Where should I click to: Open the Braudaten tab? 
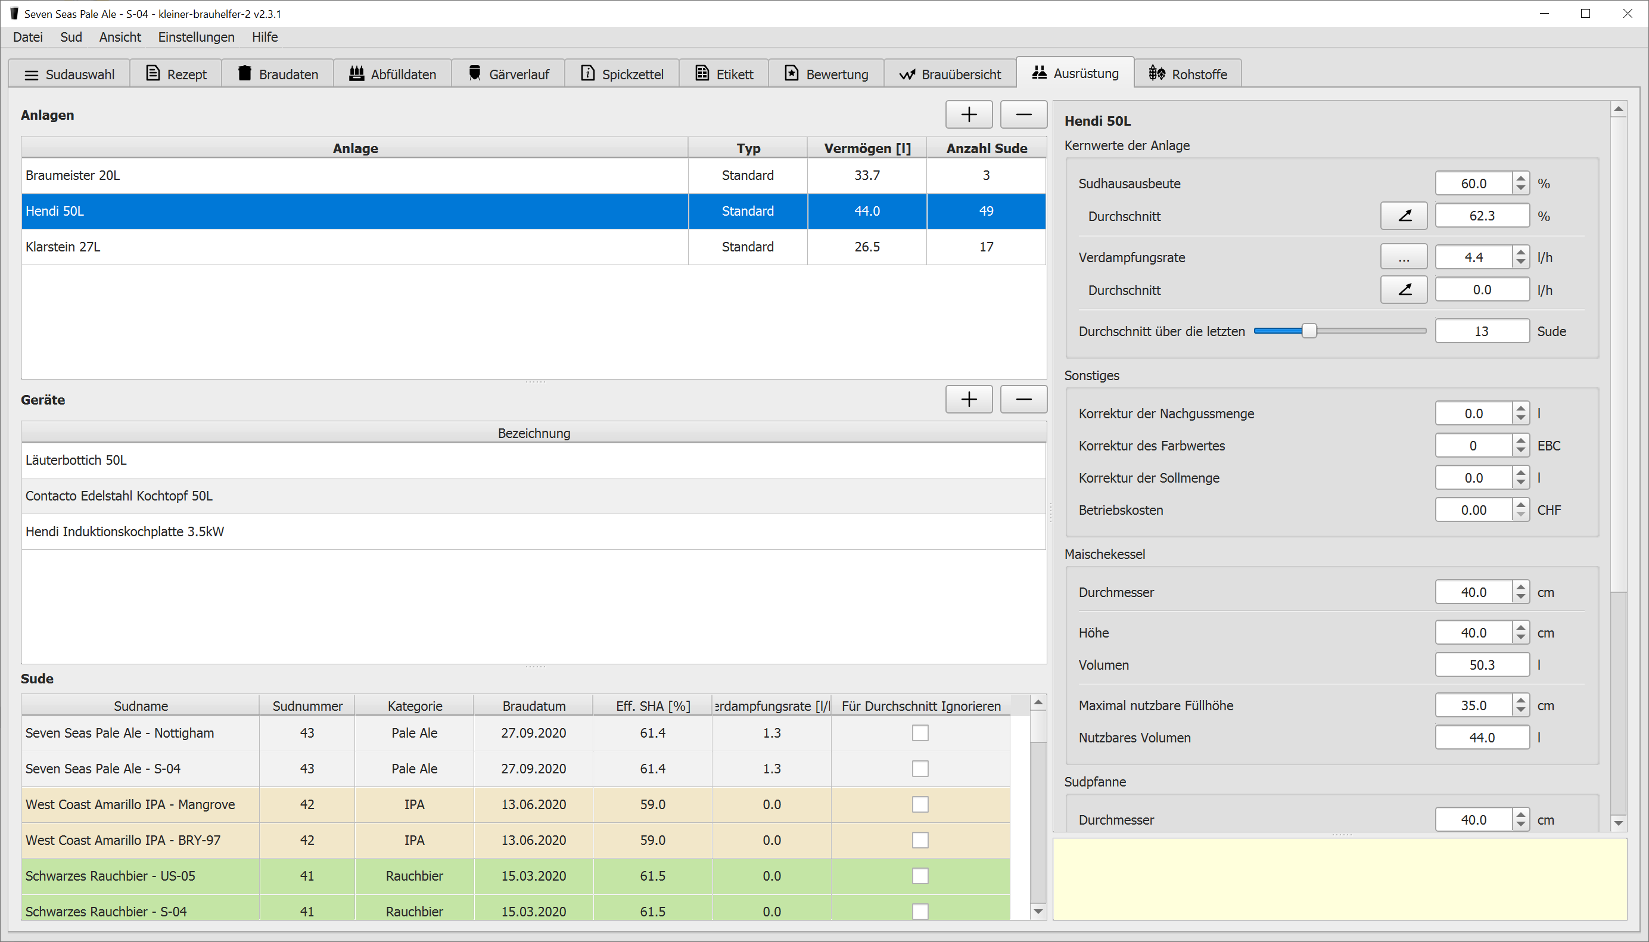click(278, 74)
